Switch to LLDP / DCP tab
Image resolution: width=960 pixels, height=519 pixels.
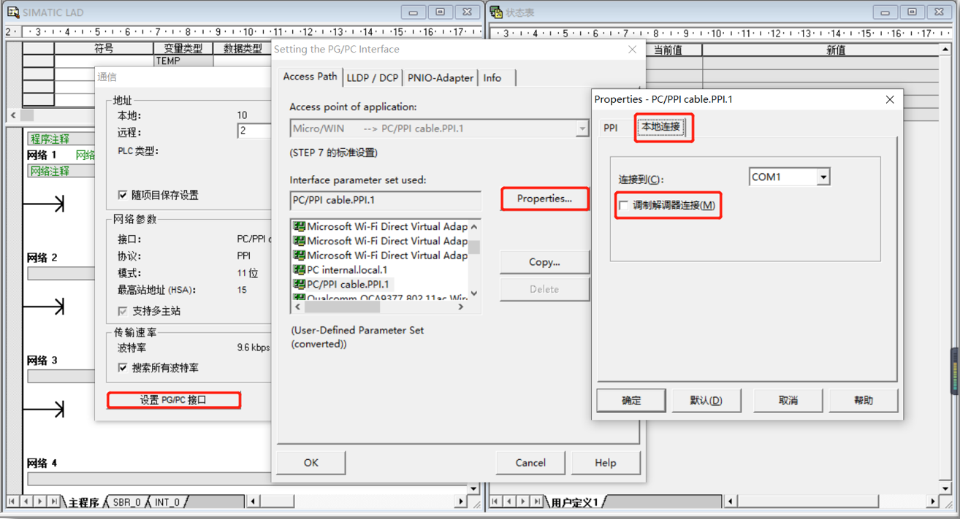point(373,78)
